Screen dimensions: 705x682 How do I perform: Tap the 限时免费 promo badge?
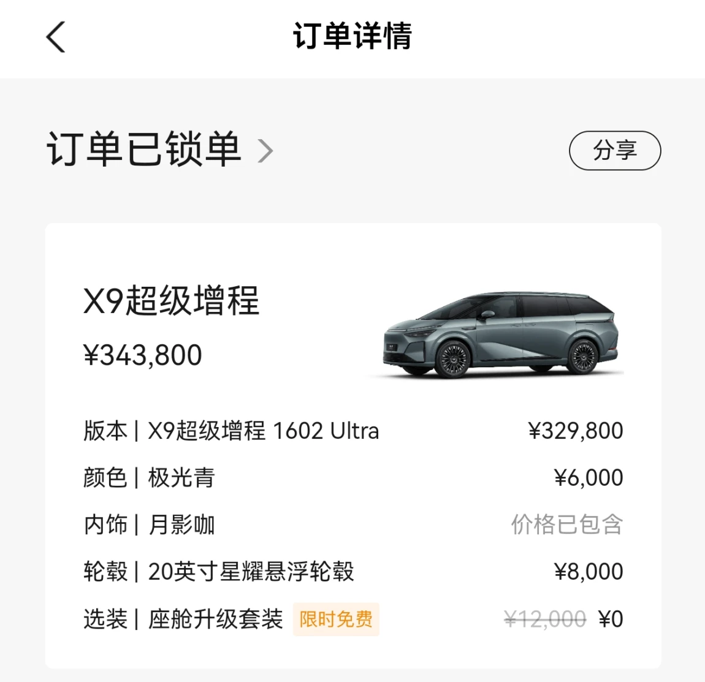click(x=336, y=619)
